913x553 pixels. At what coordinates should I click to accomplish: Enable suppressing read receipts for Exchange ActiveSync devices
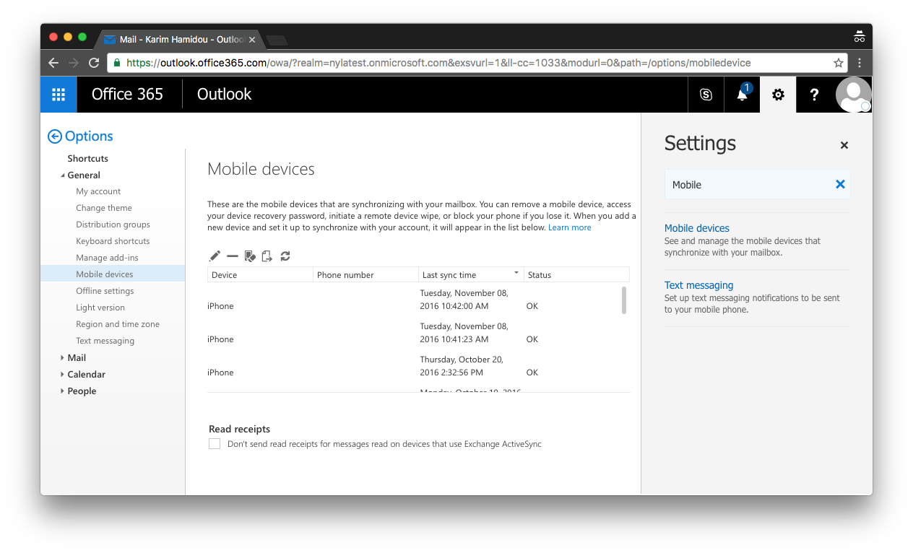pyautogui.click(x=215, y=443)
